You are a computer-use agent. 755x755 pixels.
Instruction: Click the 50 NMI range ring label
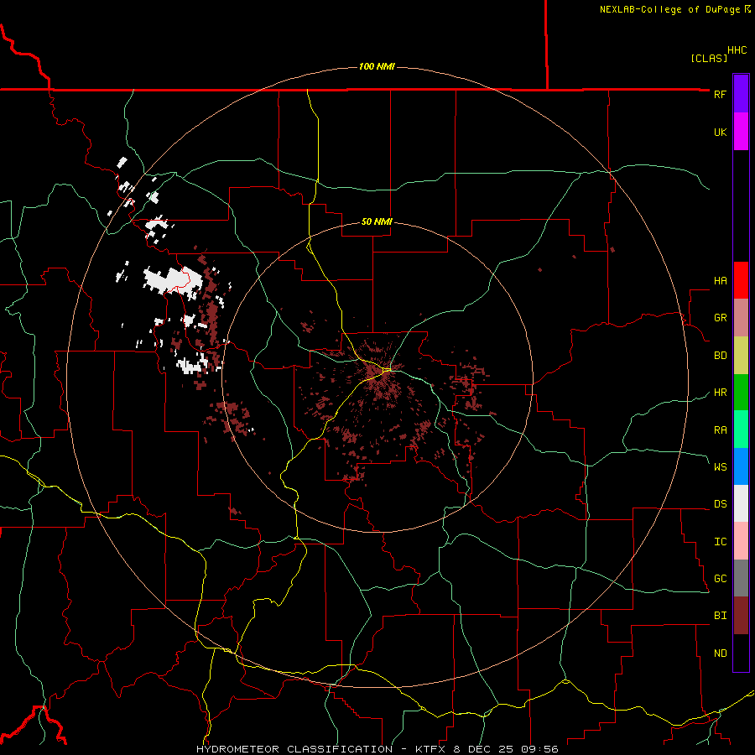pyautogui.click(x=377, y=221)
